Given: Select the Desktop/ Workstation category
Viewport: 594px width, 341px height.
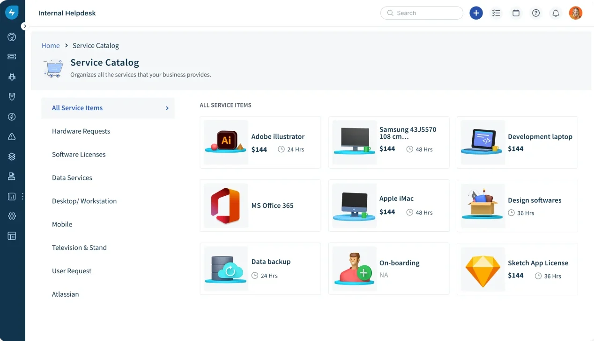Looking at the screenshot, I should (x=84, y=201).
